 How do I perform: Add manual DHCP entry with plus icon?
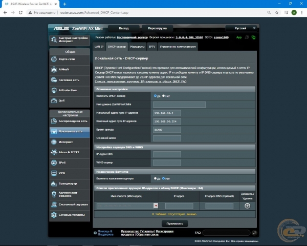click(x=247, y=206)
